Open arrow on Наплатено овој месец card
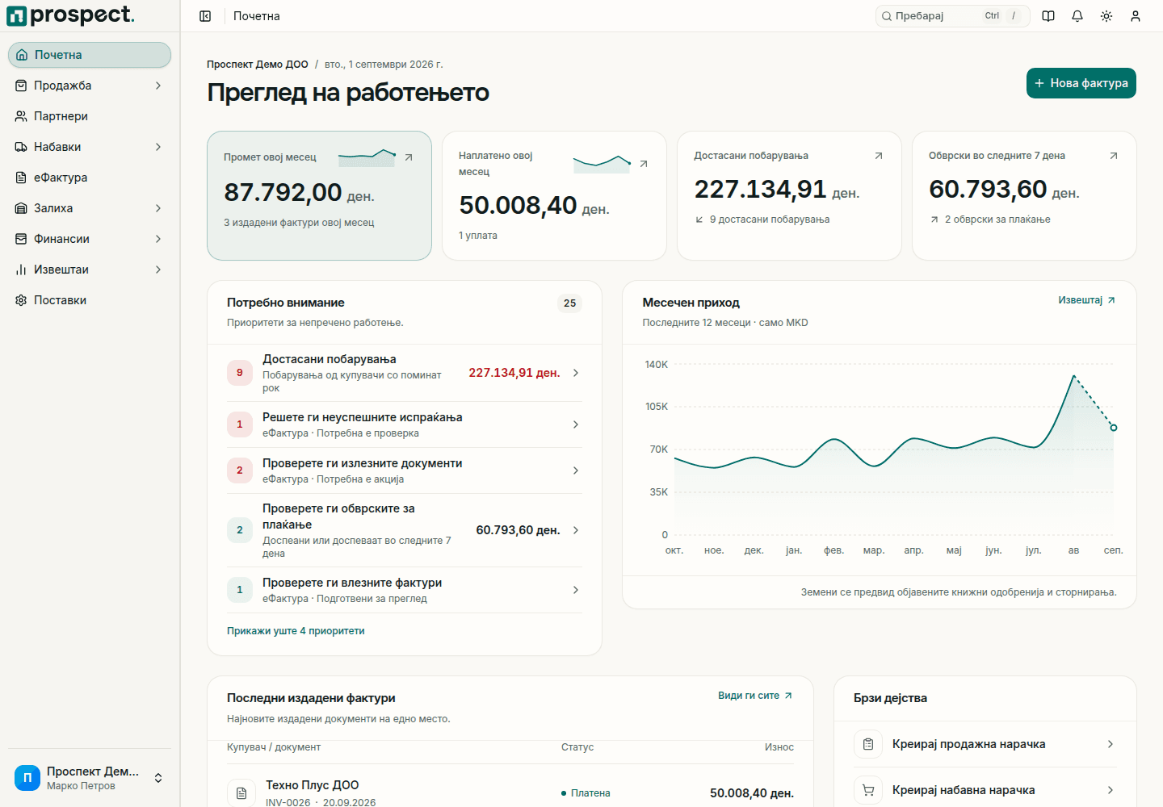Screen dimensions: 1163x807 [644, 164]
